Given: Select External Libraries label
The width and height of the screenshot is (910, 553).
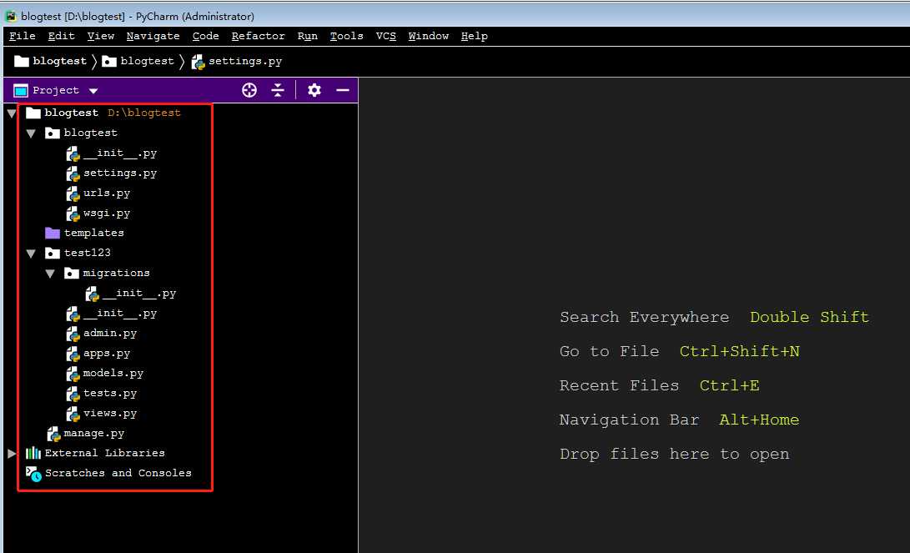Looking at the screenshot, I should coord(104,453).
